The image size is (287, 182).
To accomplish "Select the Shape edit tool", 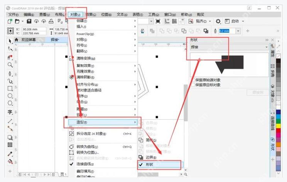I will tap(10, 49).
